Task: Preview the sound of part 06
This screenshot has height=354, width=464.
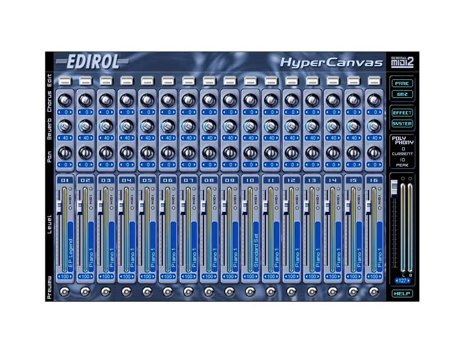Action: 168,292
